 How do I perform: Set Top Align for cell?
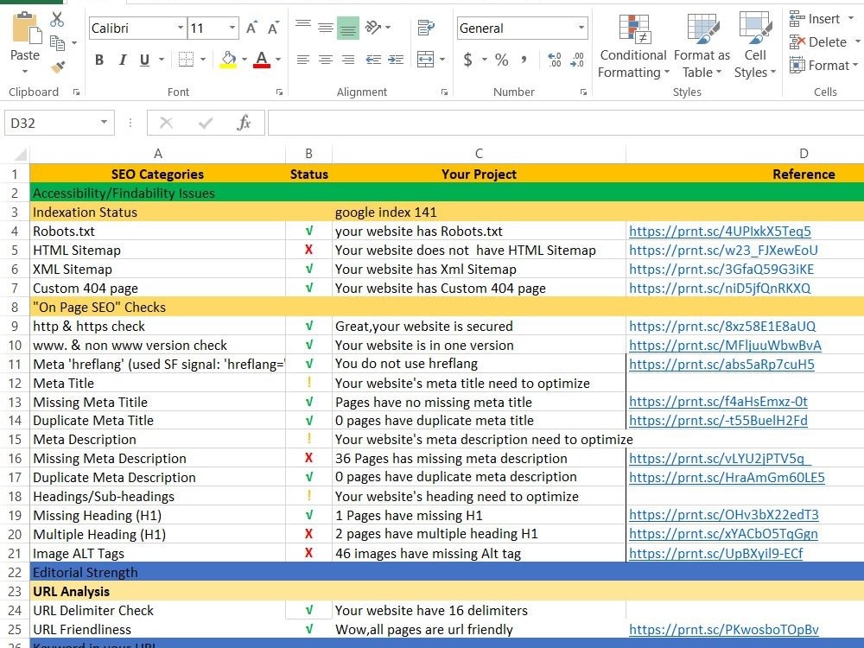click(303, 26)
